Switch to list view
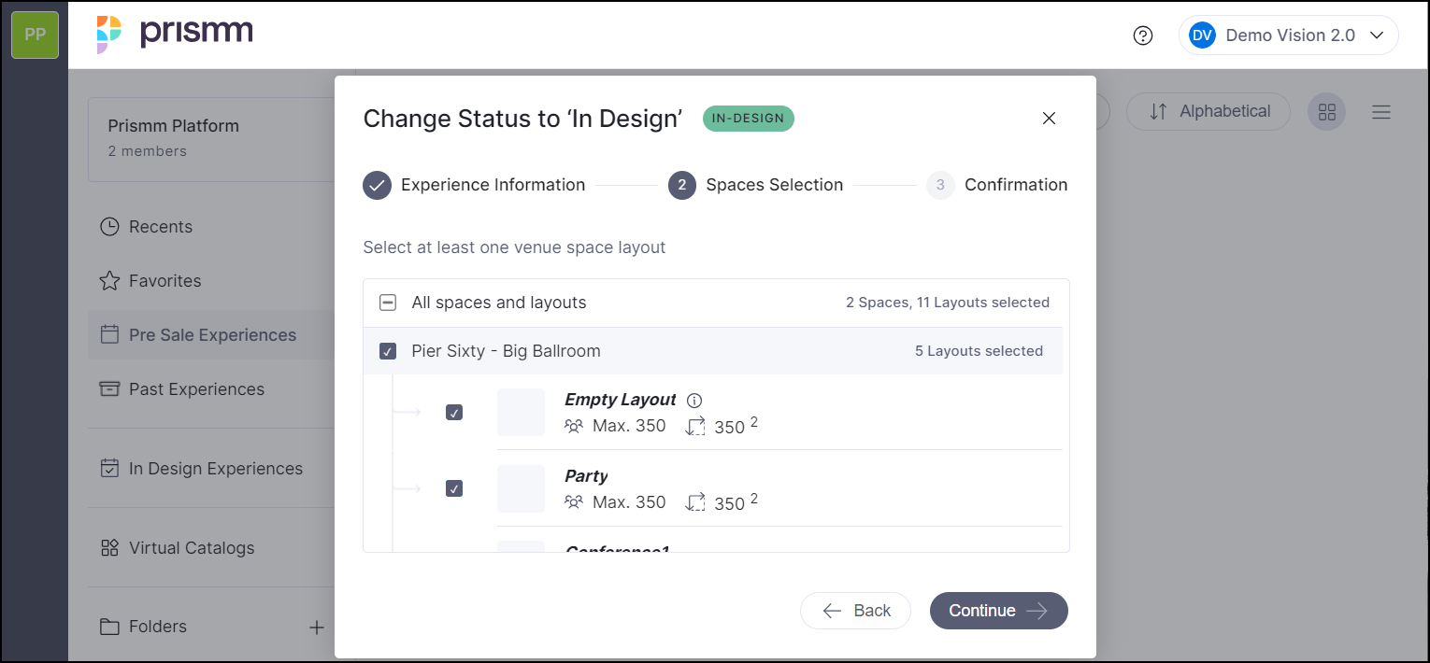1430x663 pixels. 1381,112
